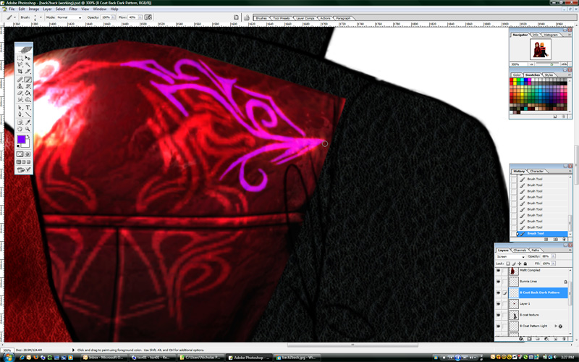The height and width of the screenshot is (362, 579).
Task: Switch to the Channels tab
Action: (x=520, y=250)
